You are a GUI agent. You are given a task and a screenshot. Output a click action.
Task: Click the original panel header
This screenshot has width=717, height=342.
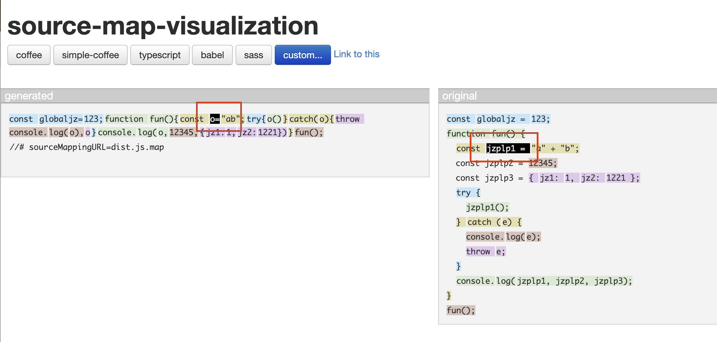coord(578,96)
